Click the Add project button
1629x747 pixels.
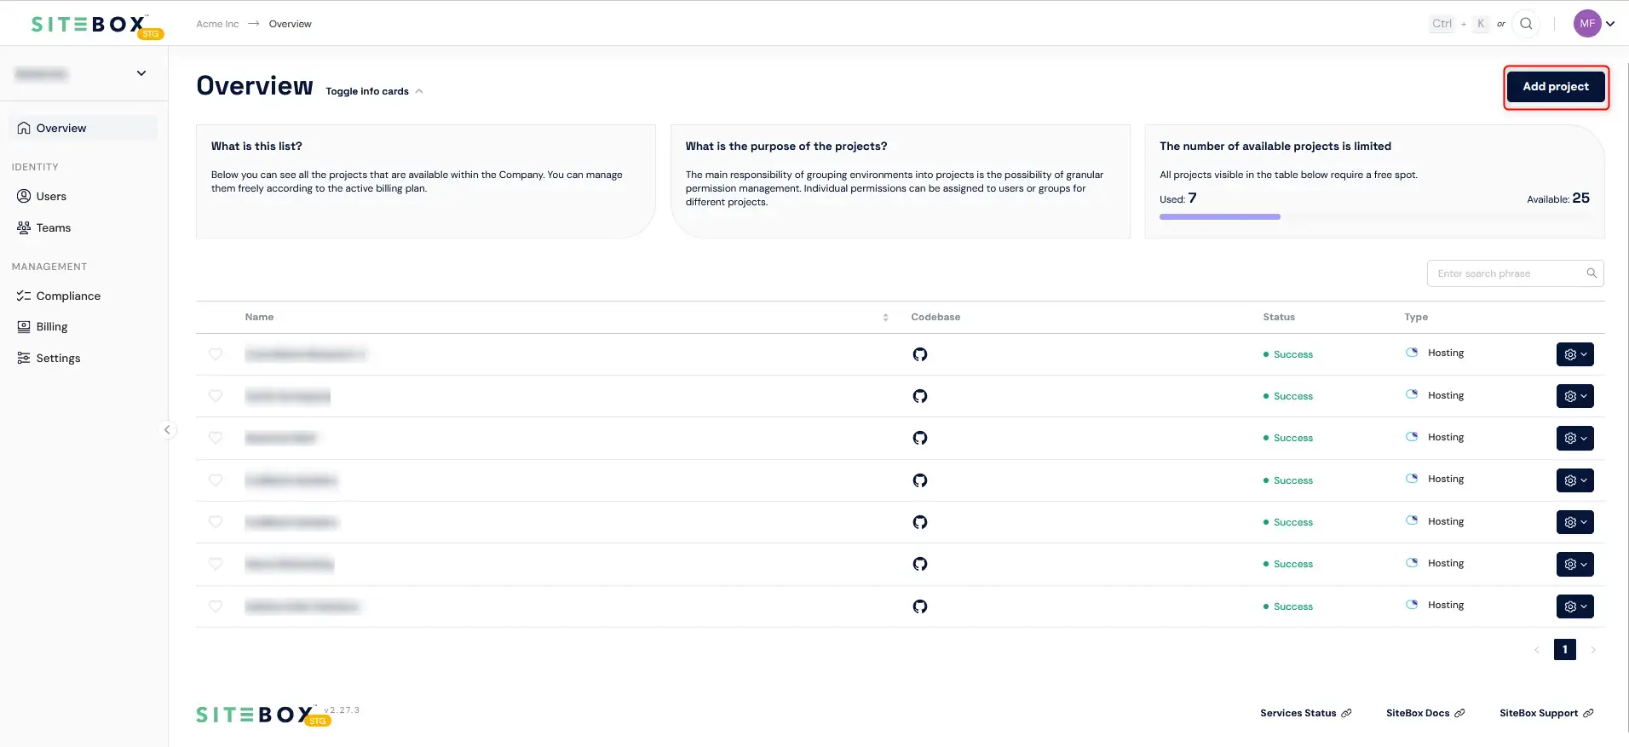pyautogui.click(x=1556, y=87)
